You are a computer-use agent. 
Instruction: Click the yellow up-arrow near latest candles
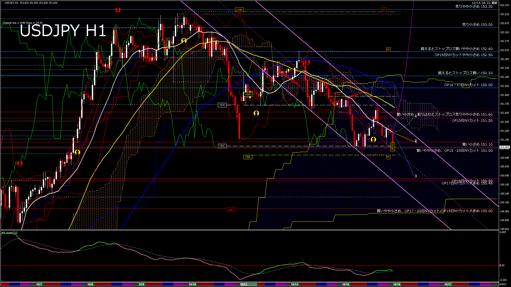pos(373,139)
